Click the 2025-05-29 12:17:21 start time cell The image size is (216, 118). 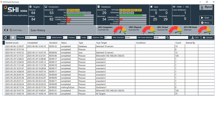(15, 56)
